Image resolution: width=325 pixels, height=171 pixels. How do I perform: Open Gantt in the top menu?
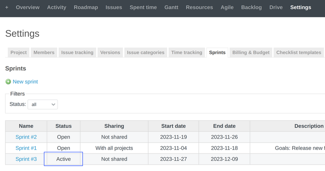(x=171, y=7)
